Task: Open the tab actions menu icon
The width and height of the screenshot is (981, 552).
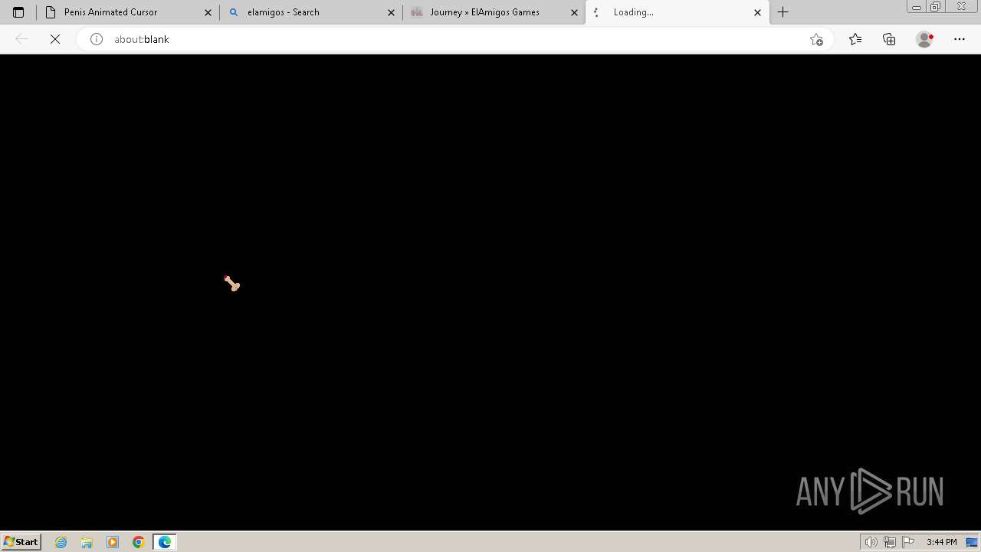Action: (x=18, y=12)
